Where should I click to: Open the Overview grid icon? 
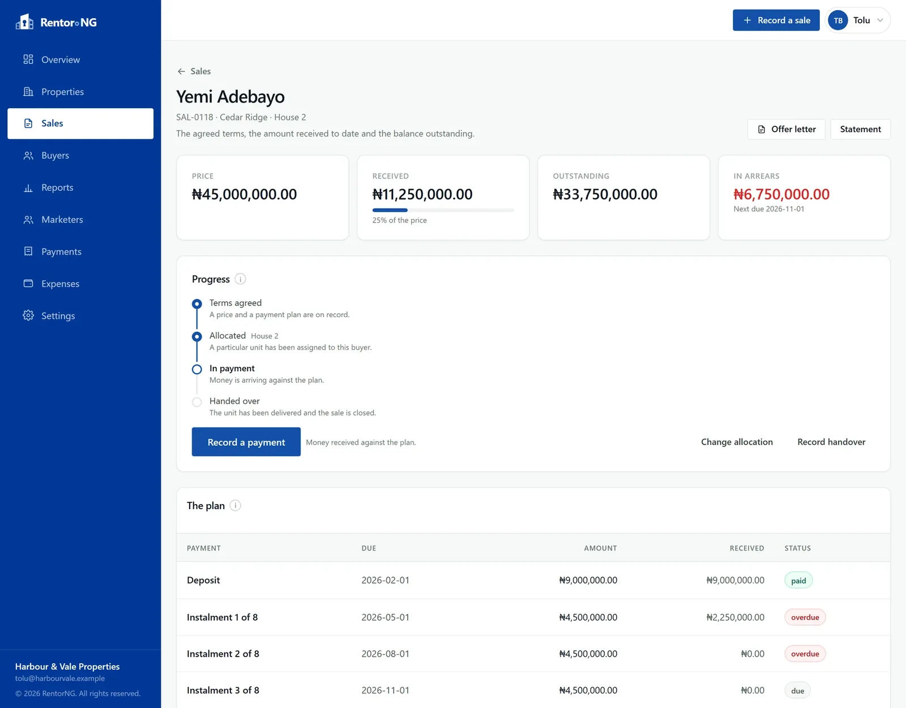[28, 59]
